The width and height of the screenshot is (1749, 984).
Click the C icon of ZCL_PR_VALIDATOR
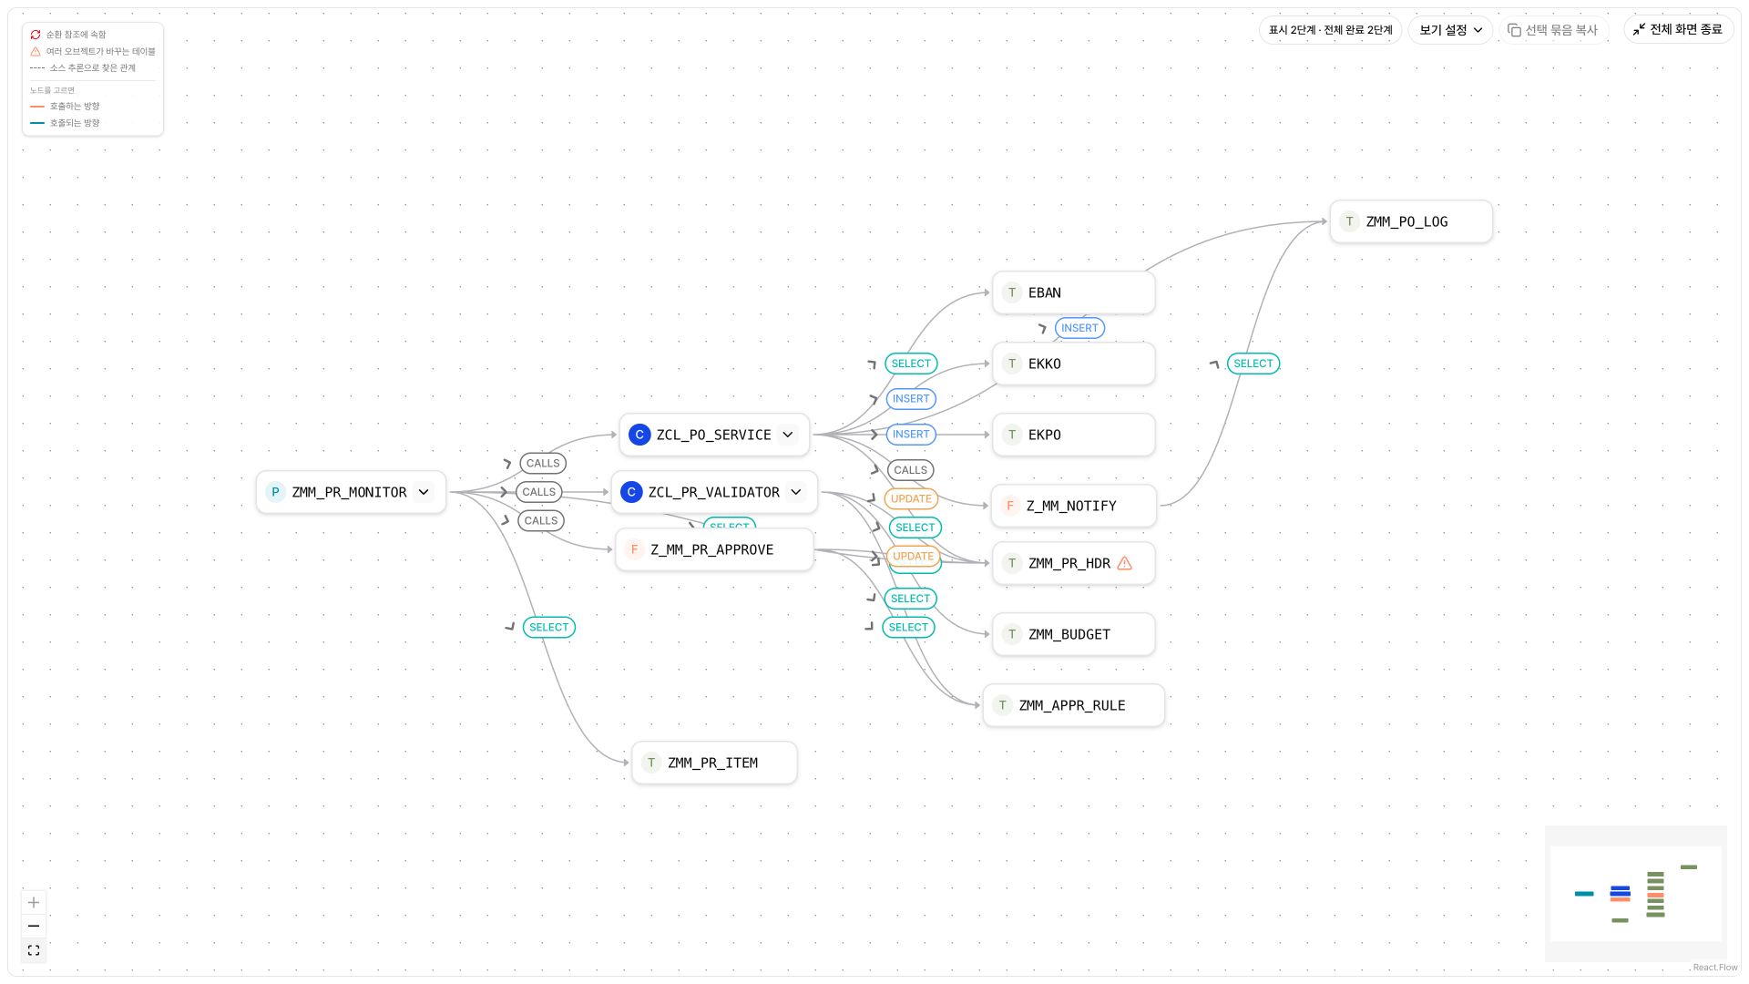tap(631, 492)
